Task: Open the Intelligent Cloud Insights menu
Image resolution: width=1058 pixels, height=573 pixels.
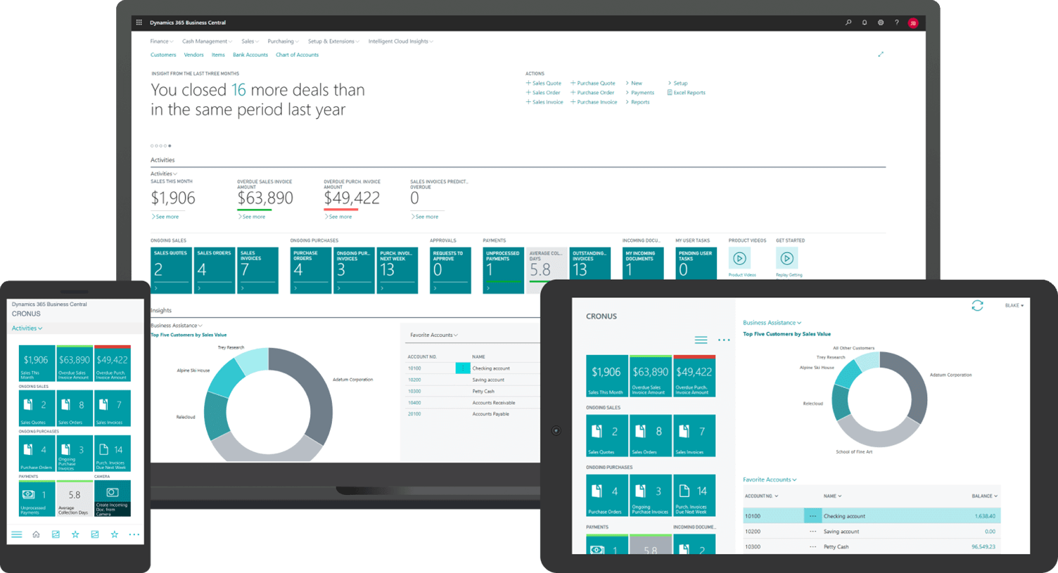Action: (x=400, y=41)
